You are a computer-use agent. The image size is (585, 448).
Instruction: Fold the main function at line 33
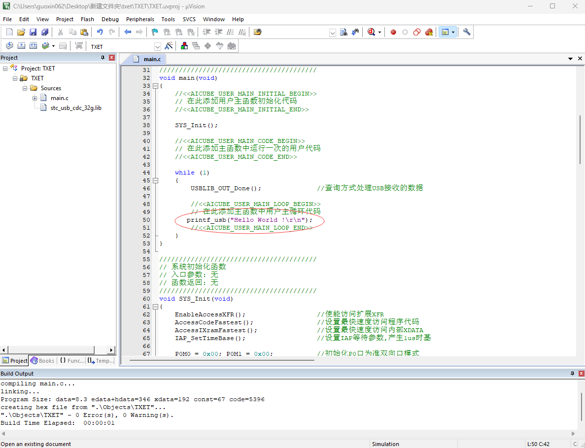tap(156, 86)
